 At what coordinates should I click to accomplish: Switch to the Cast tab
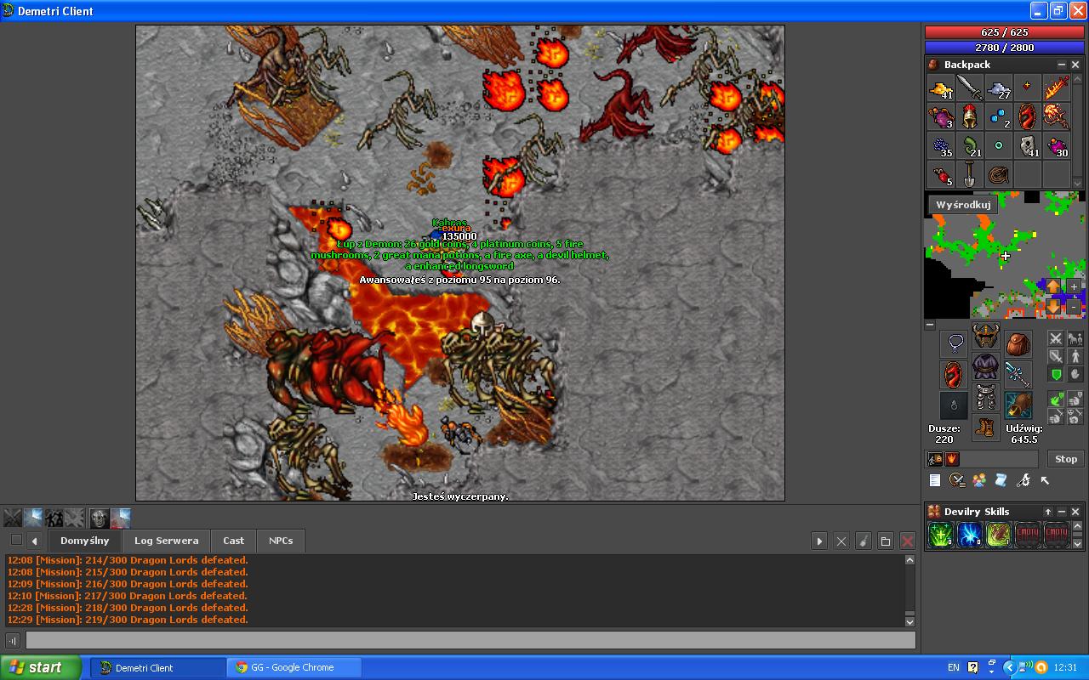pos(234,541)
